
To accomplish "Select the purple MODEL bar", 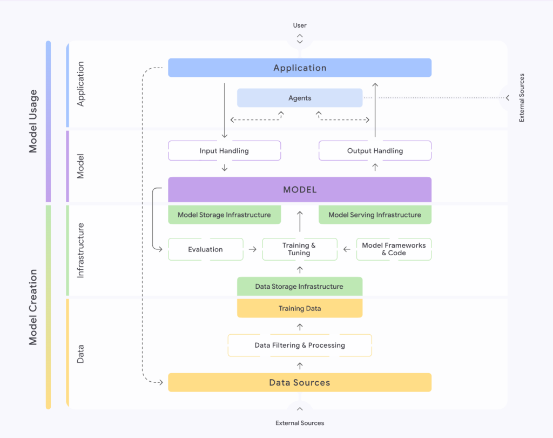I will coord(300,190).
